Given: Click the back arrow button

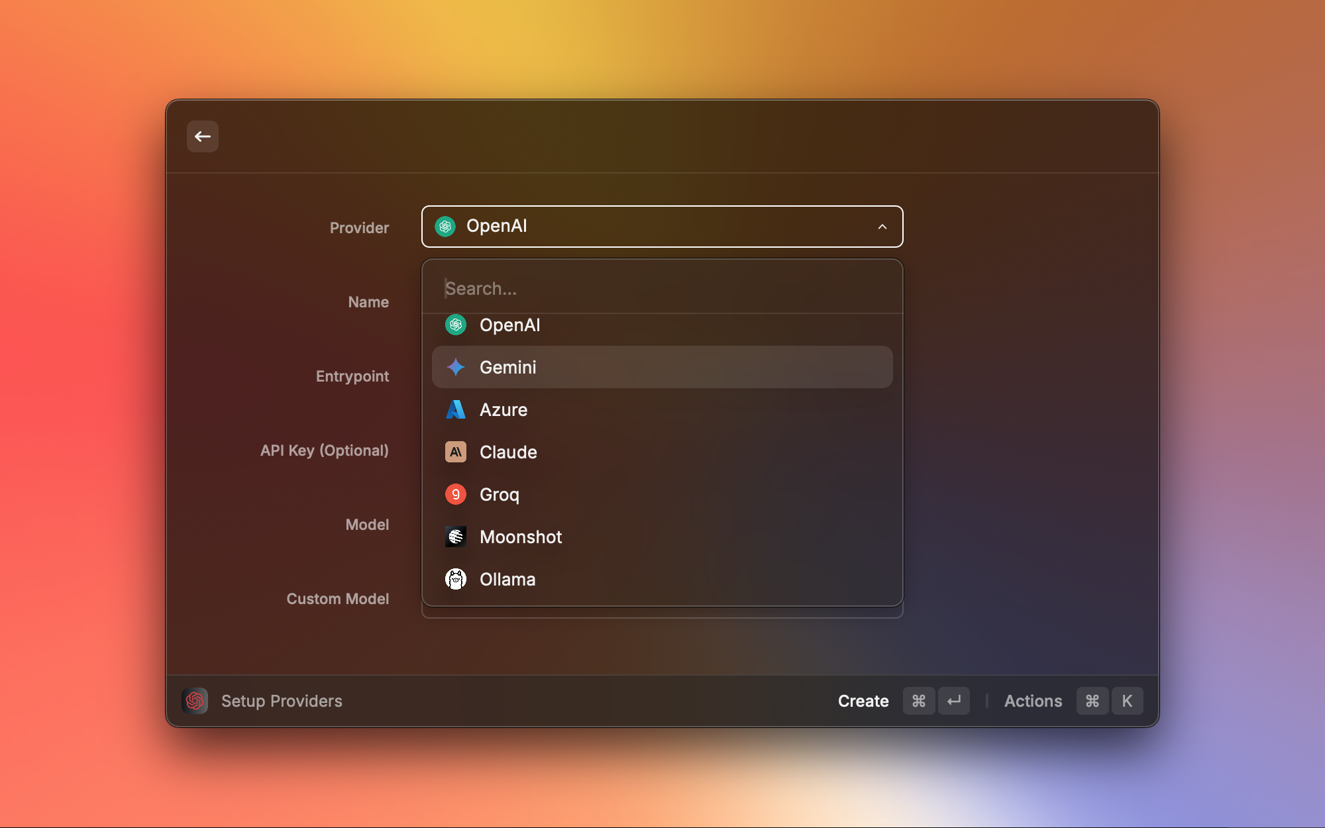Looking at the screenshot, I should 203,136.
